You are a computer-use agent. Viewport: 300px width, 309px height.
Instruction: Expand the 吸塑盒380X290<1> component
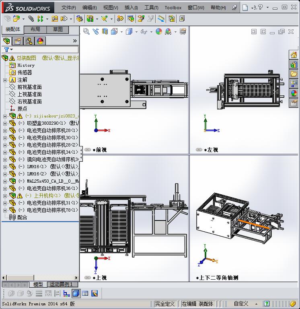5,124
